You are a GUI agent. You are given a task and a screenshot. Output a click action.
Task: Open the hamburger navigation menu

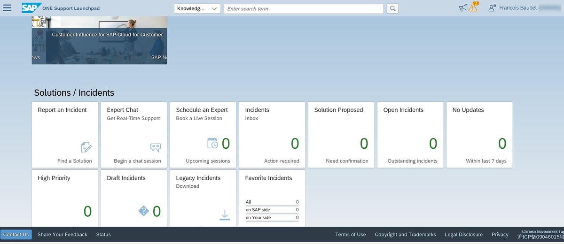click(7, 8)
